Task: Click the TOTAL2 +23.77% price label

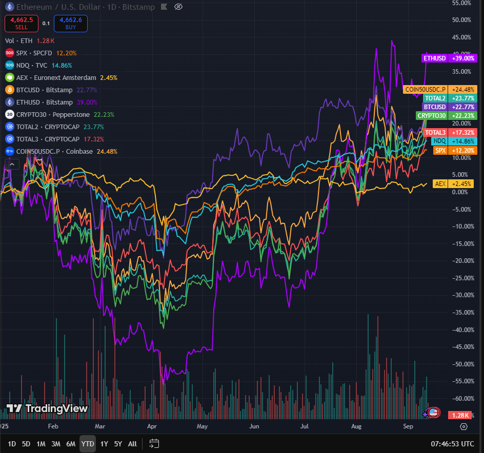Action: tap(450, 98)
